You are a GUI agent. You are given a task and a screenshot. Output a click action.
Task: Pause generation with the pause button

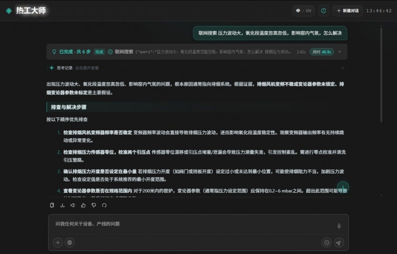click(x=327, y=243)
